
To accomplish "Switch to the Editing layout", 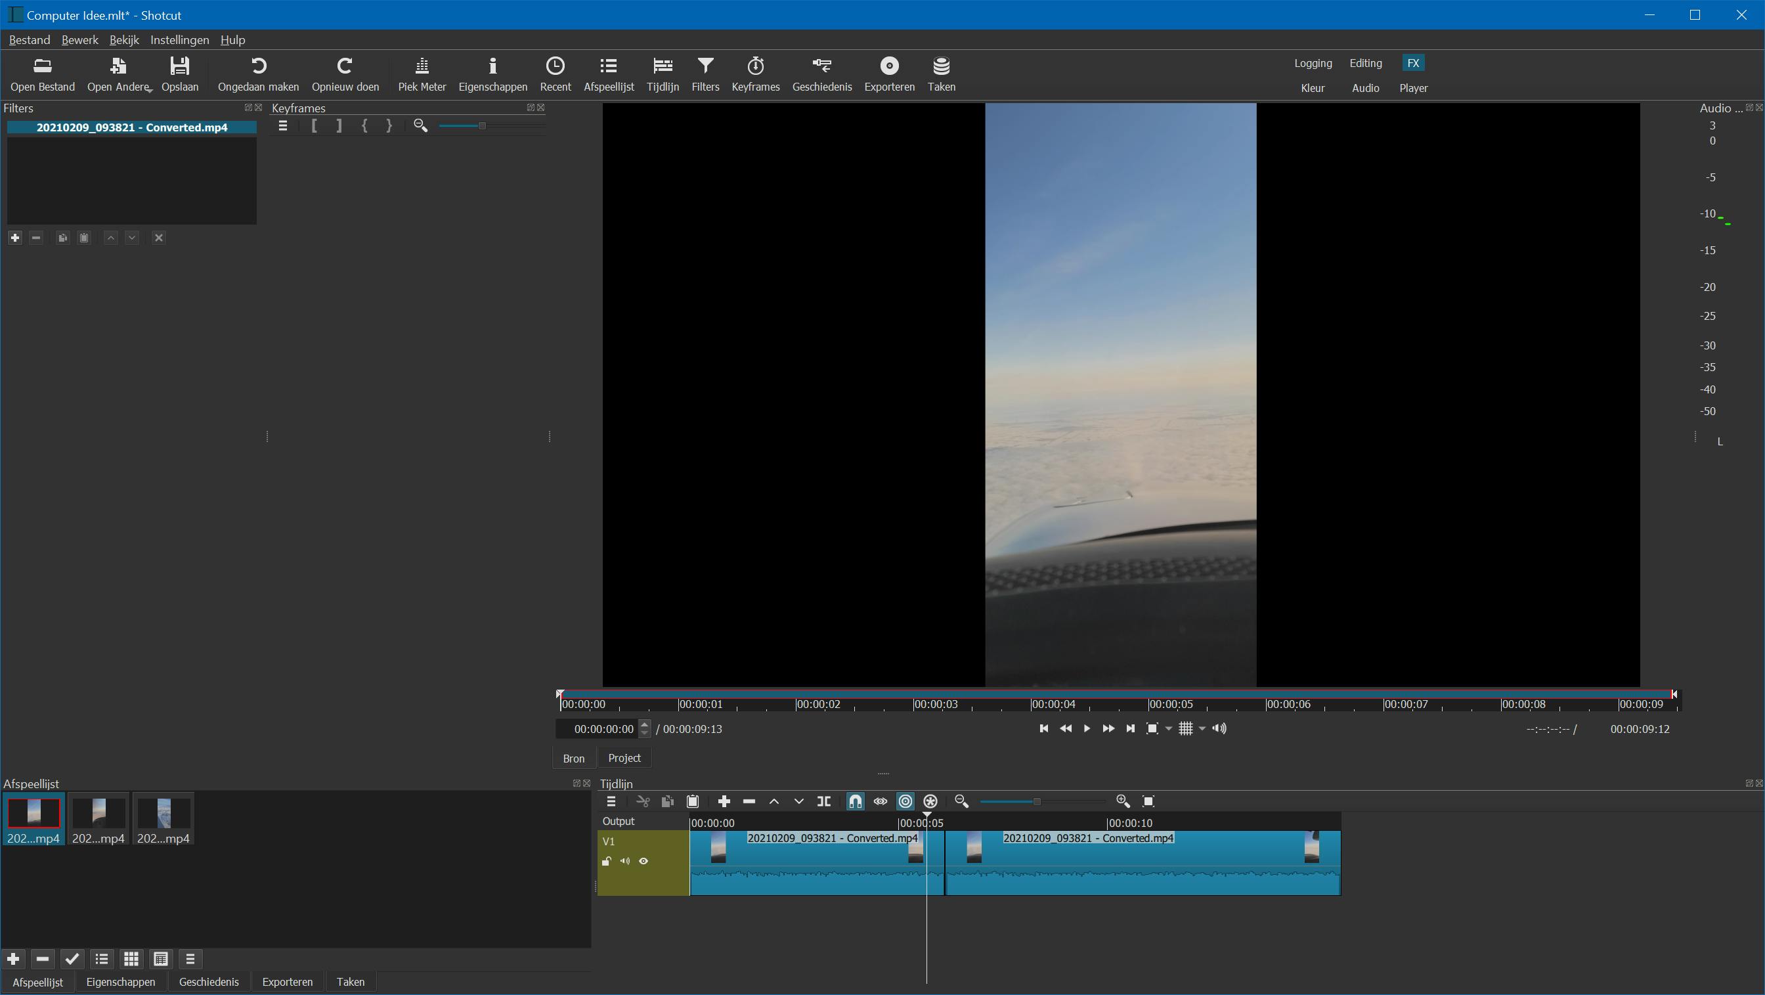I will click(1365, 63).
